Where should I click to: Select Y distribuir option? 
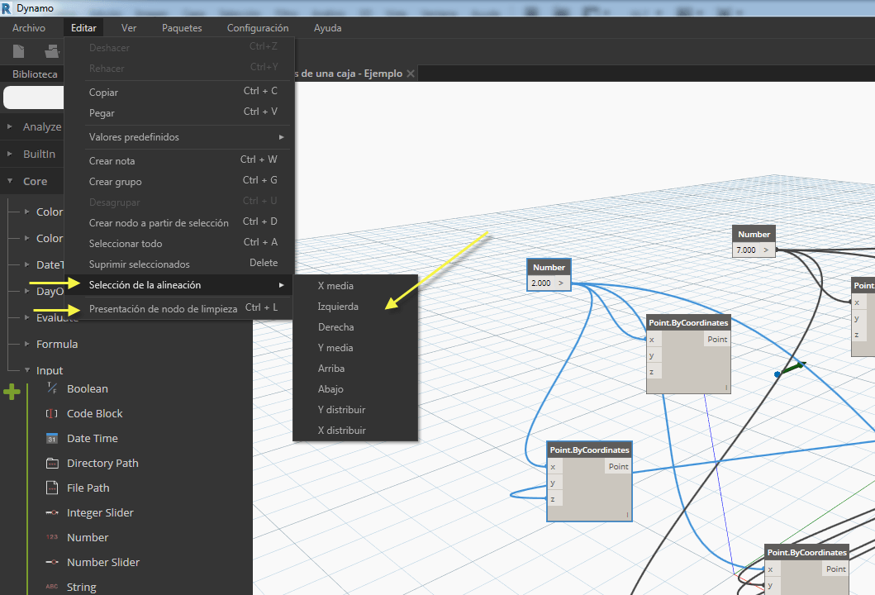pos(355,410)
